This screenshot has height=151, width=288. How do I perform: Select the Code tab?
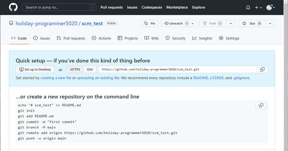tap(19, 38)
